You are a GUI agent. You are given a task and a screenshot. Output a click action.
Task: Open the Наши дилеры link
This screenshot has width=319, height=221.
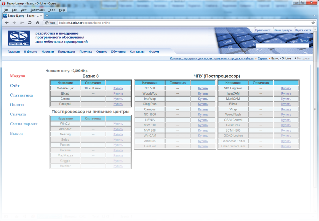tap(283, 30)
